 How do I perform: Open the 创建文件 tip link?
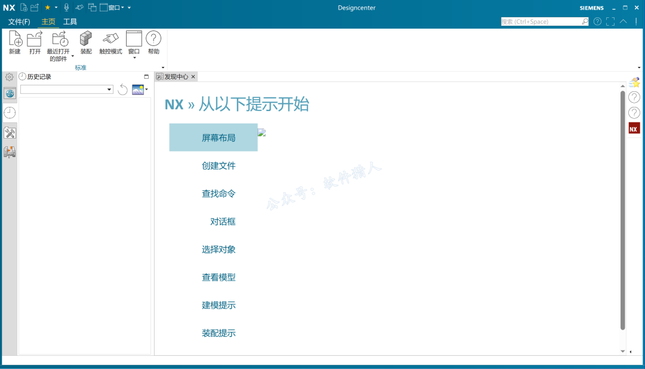click(219, 165)
